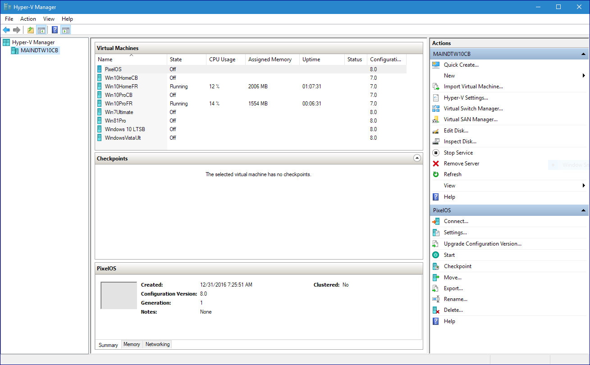This screenshot has height=365, width=590.
Task: Click the blue Help toolbar icon
Action: [55, 30]
